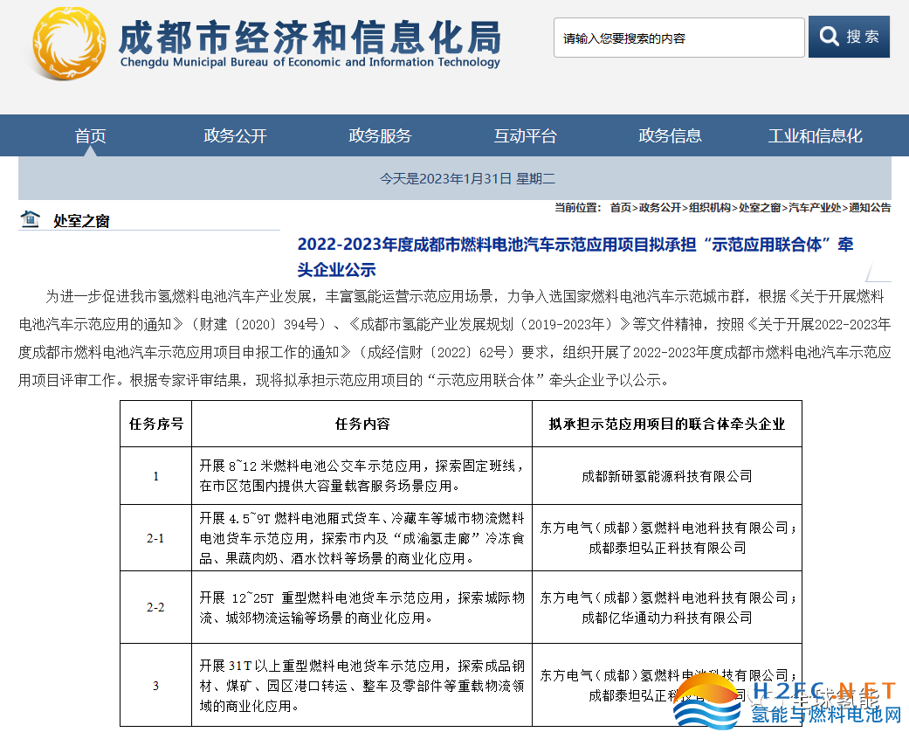Click the task number cell 2-1
The width and height of the screenshot is (909, 739).
click(x=155, y=538)
